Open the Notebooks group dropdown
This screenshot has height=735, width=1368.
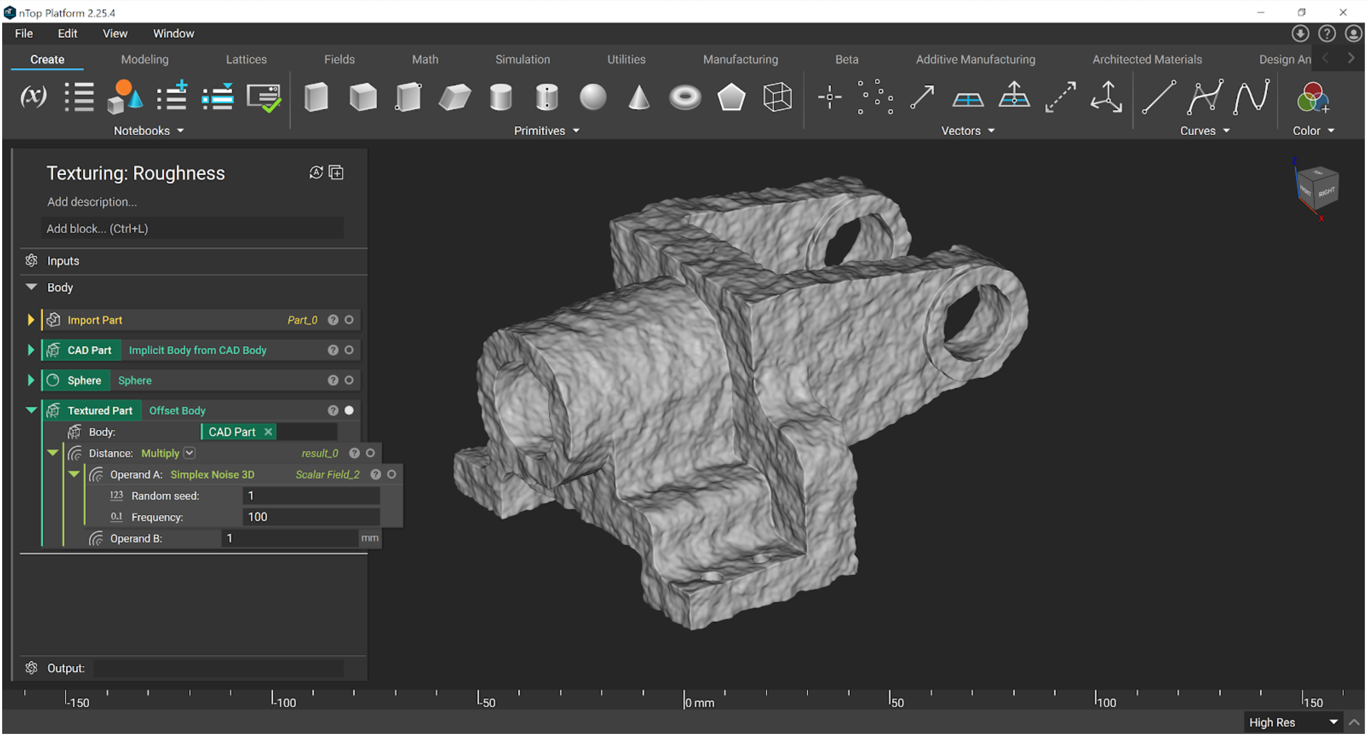point(149,131)
